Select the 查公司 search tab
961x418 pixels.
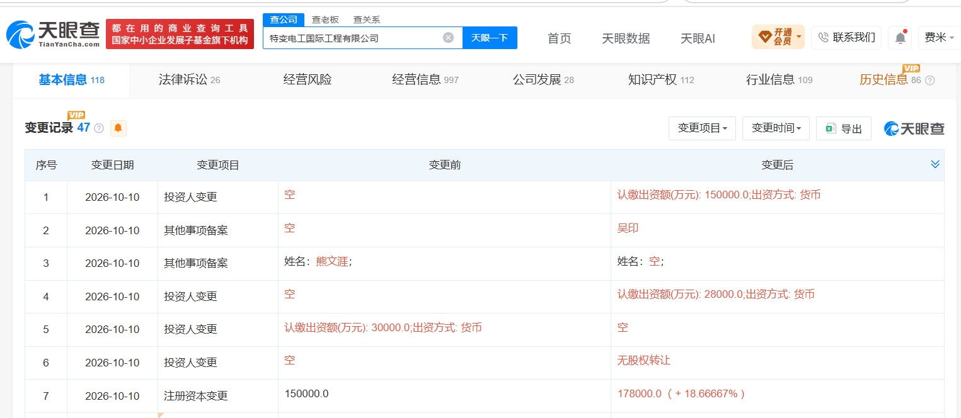284,20
